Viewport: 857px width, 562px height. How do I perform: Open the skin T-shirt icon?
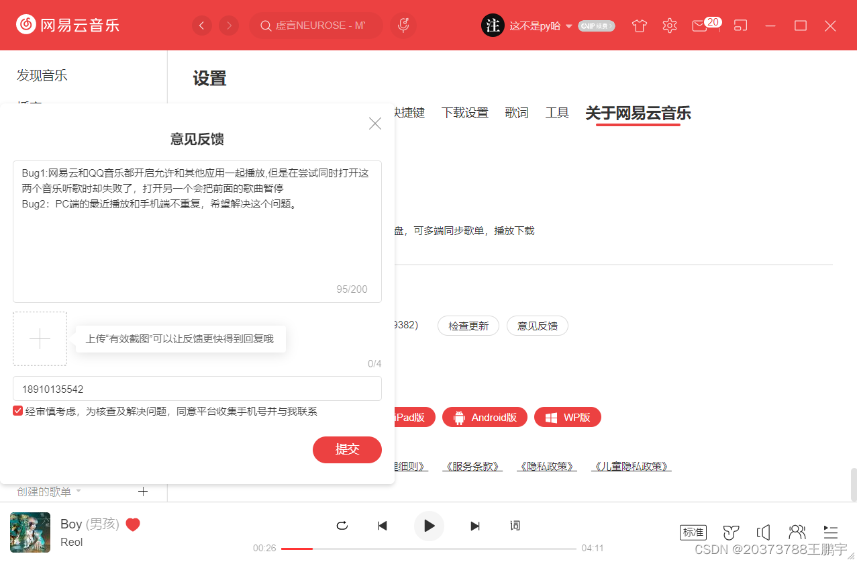640,26
